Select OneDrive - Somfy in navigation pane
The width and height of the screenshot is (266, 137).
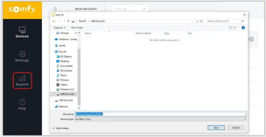pyautogui.click(x=66, y=39)
